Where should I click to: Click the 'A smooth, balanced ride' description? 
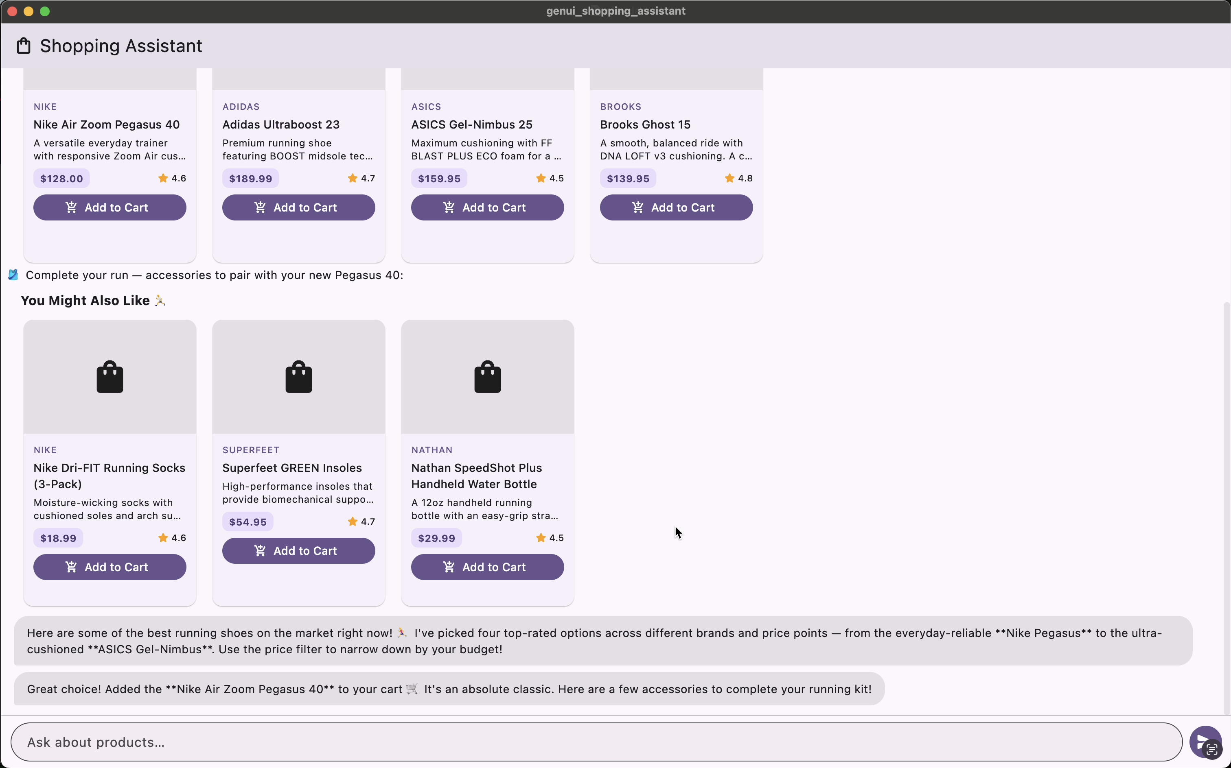point(676,150)
